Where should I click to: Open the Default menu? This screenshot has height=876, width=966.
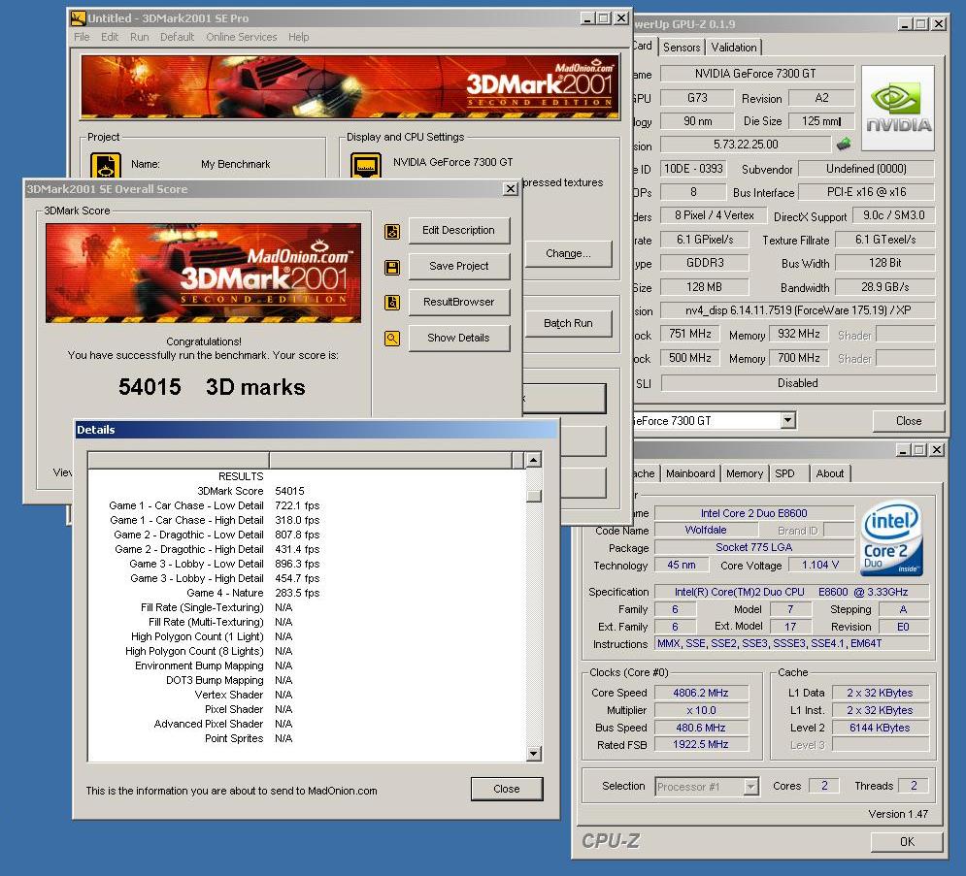pyautogui.click(x=177, y=37)
